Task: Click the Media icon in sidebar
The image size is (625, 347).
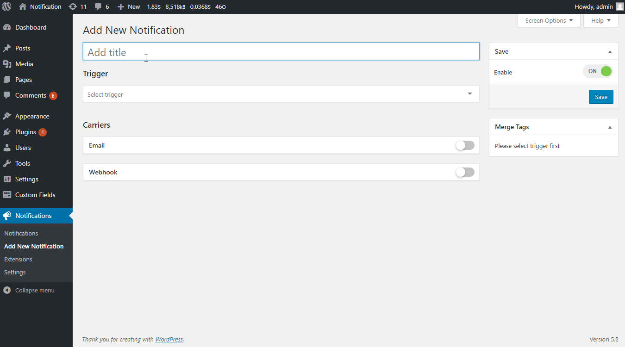Action: (7, 64)
